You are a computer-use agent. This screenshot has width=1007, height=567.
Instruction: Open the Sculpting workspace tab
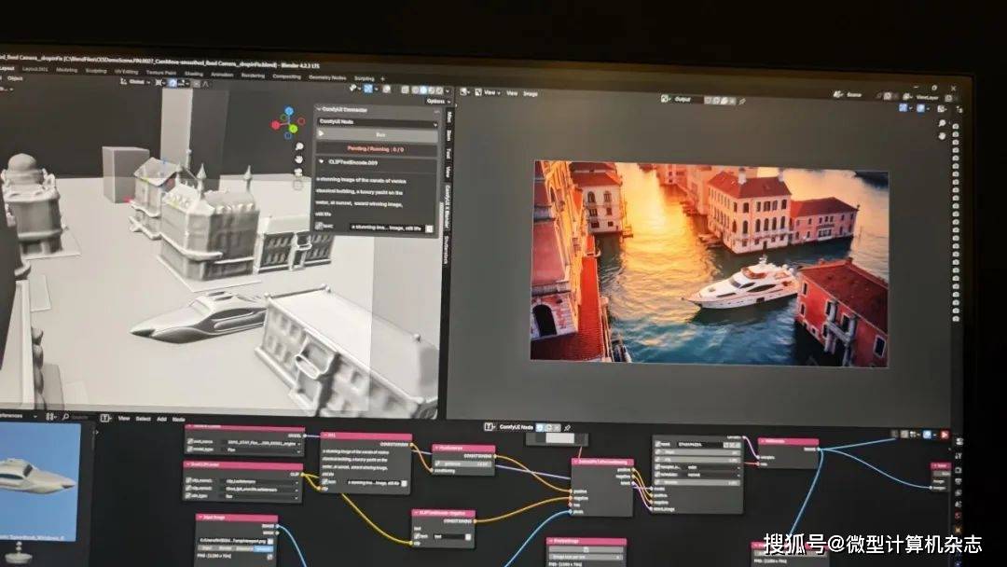96,71
